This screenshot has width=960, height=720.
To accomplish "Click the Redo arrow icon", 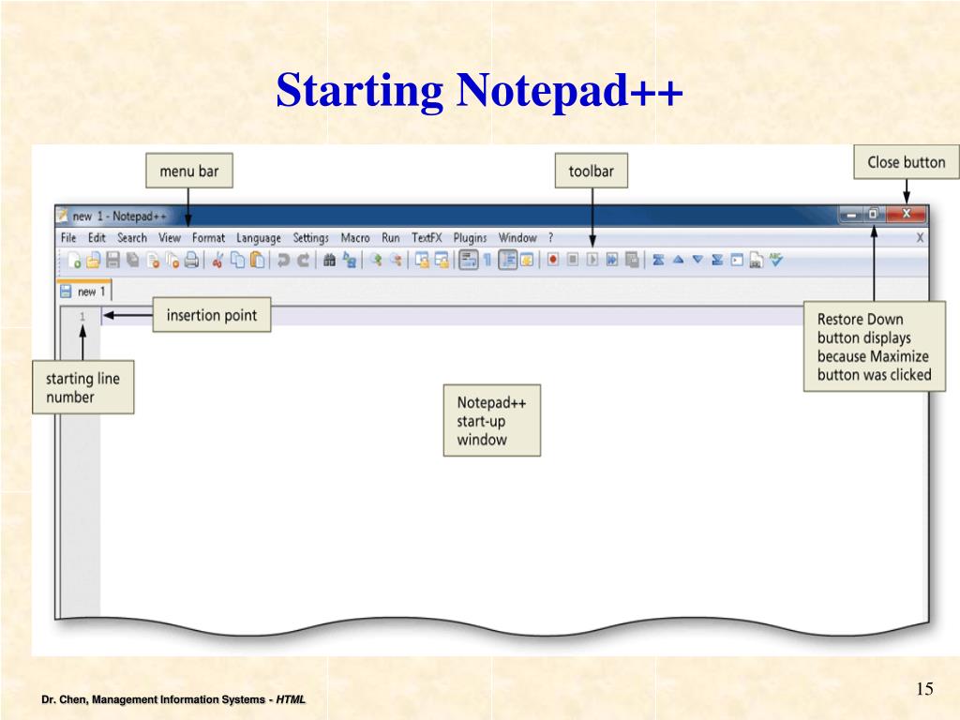I will tap(303, 261).
